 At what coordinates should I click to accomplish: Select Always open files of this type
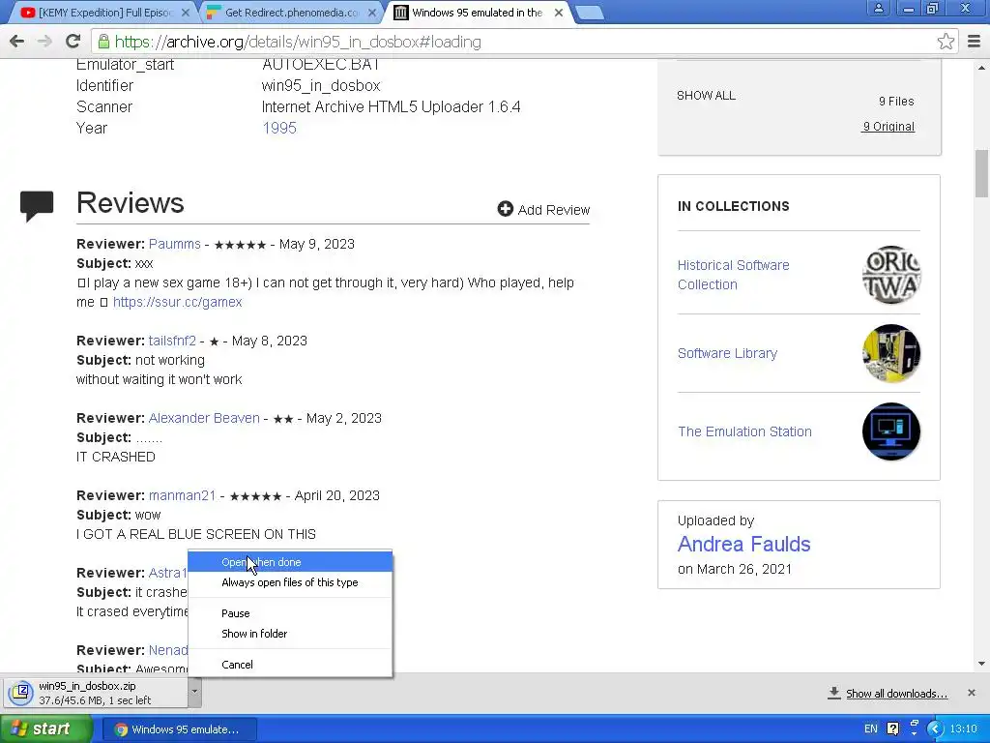tap(290, 581)
